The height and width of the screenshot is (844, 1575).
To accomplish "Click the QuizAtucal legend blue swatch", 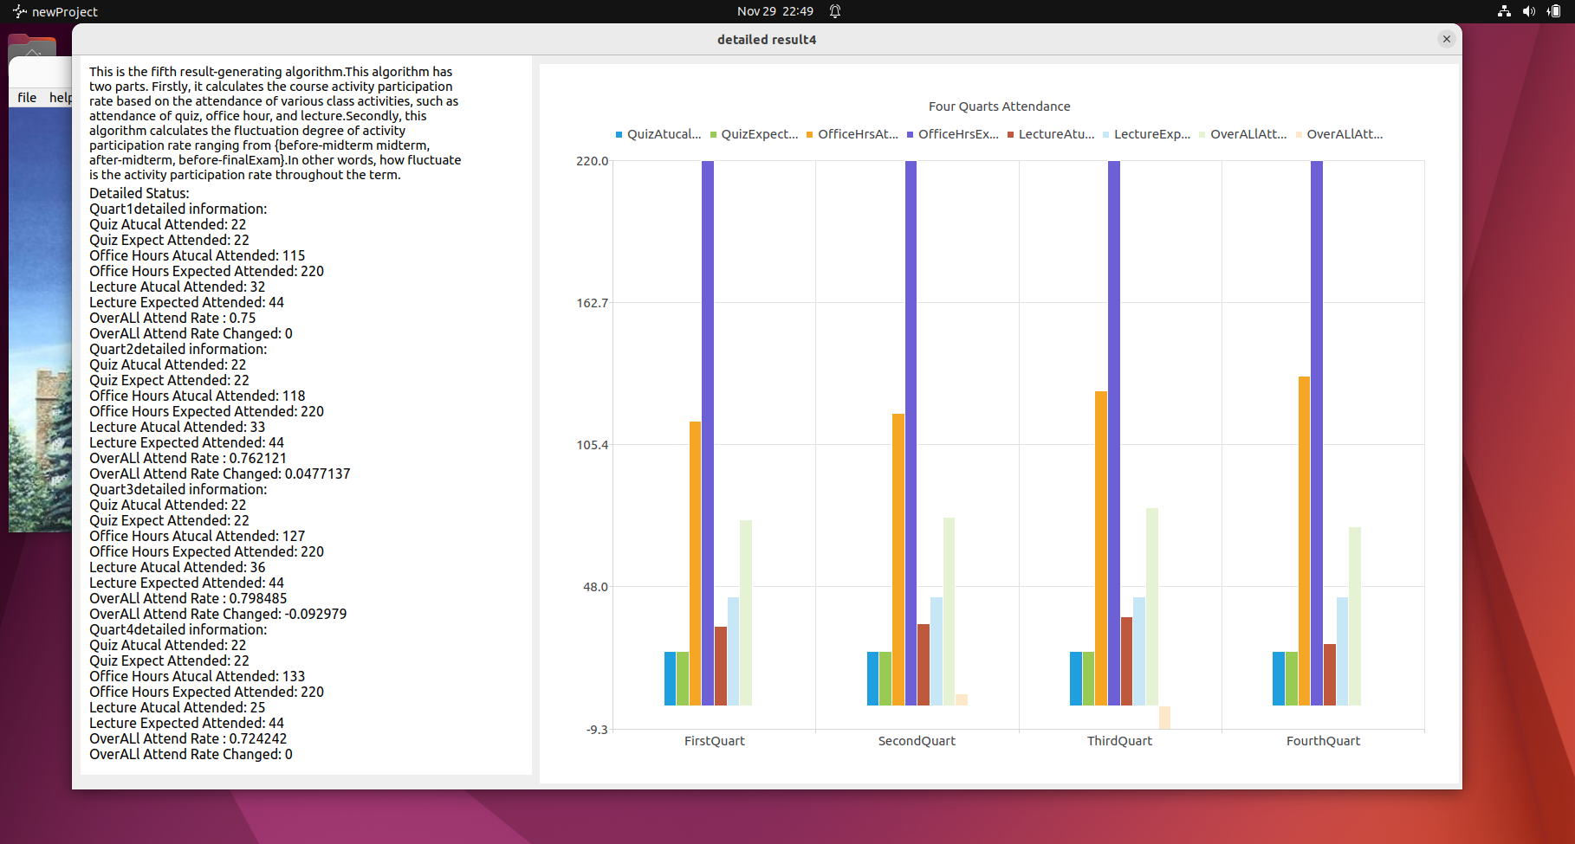I will [619, 134].
